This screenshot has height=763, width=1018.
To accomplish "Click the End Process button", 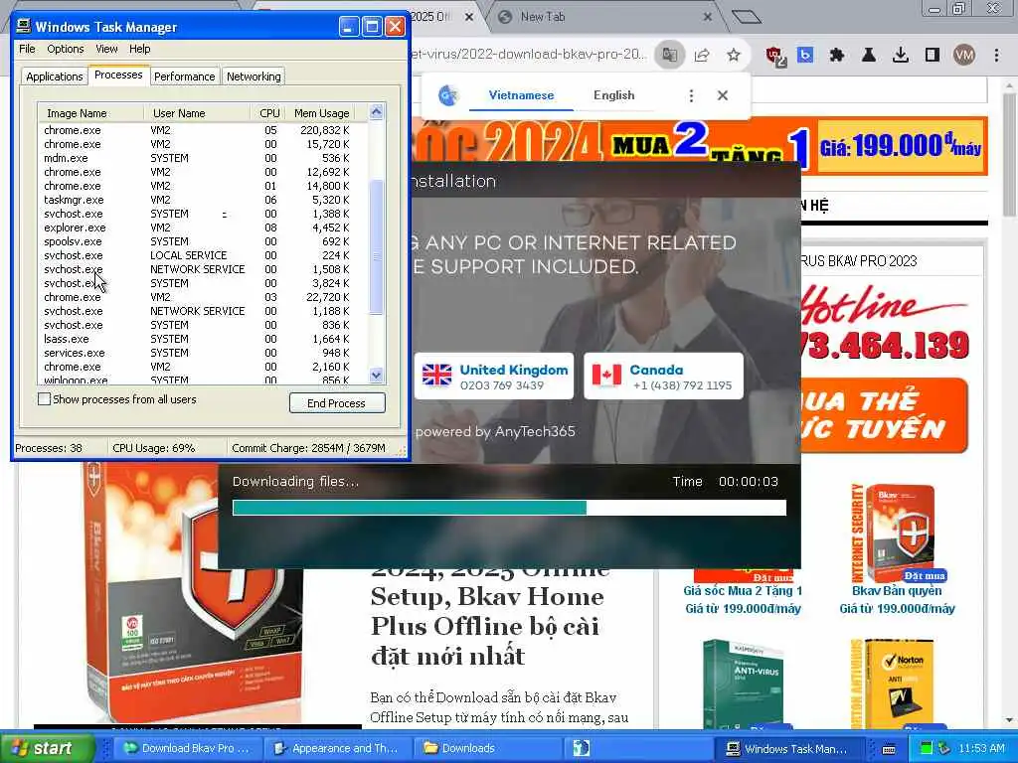I will (x=337, y=403).
